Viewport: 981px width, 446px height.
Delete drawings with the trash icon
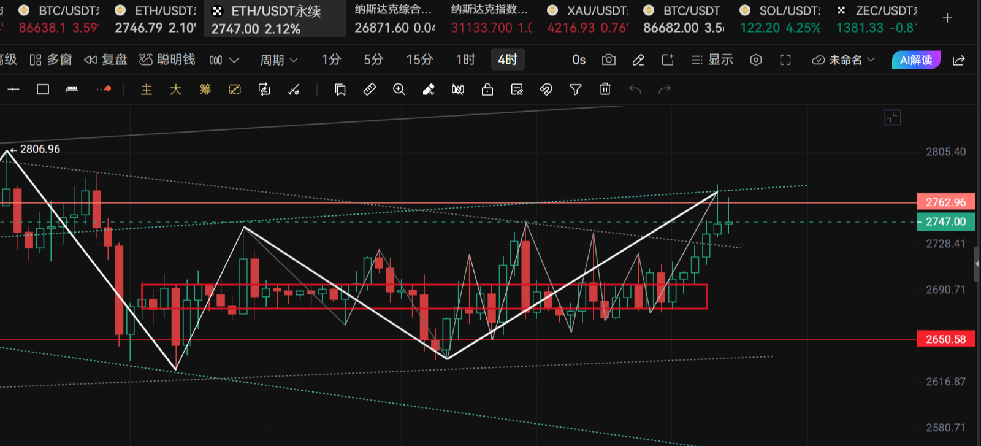coord(605,90)
